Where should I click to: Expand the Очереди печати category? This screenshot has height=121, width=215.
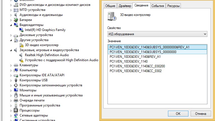11,101
